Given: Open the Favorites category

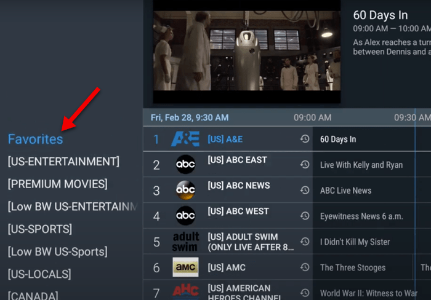Looking at the screenshot, I should tap(35, 140).
